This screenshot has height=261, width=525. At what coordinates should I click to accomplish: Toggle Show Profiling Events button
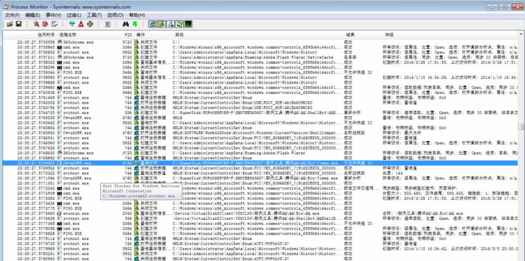pos(188,23)
